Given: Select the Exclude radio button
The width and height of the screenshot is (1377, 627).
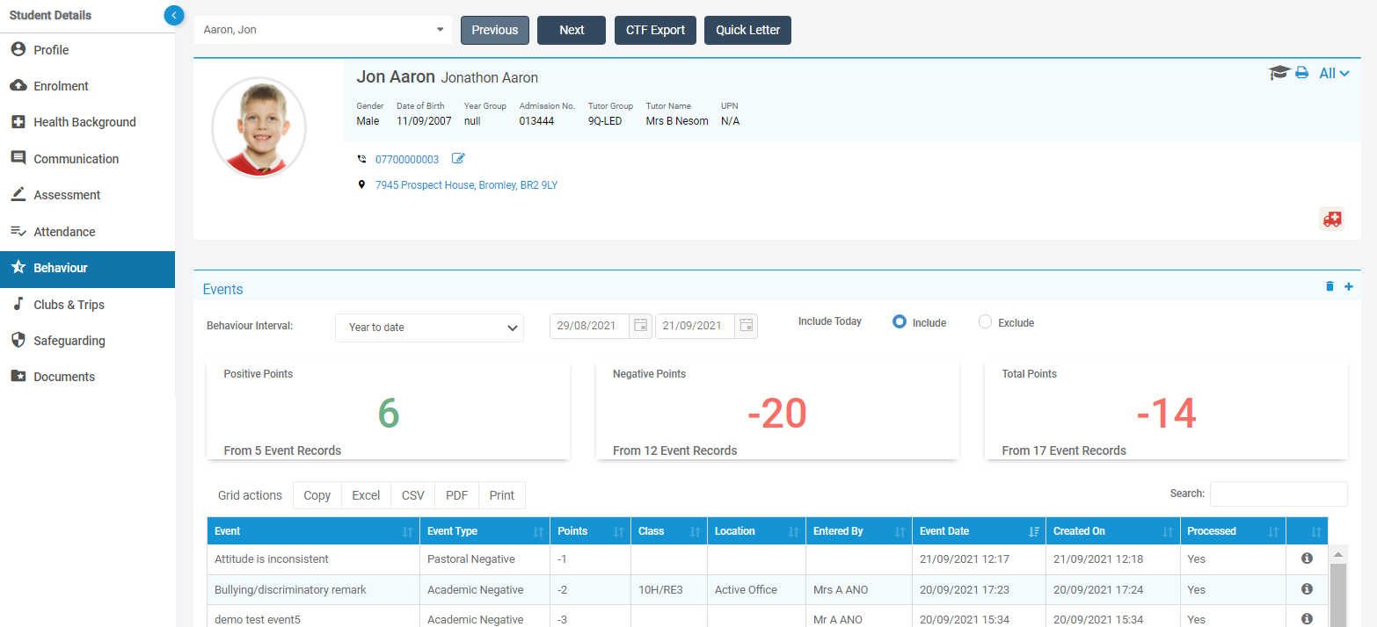Looking at the screenshot, I should (984, 321).
